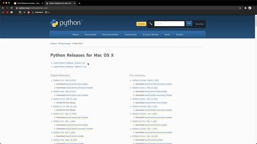Open Python 3.9.2 - Feb. 19, 2021 release
This screenshot has width=257, height=144.
pyautogui.click(x=65, y=80)
